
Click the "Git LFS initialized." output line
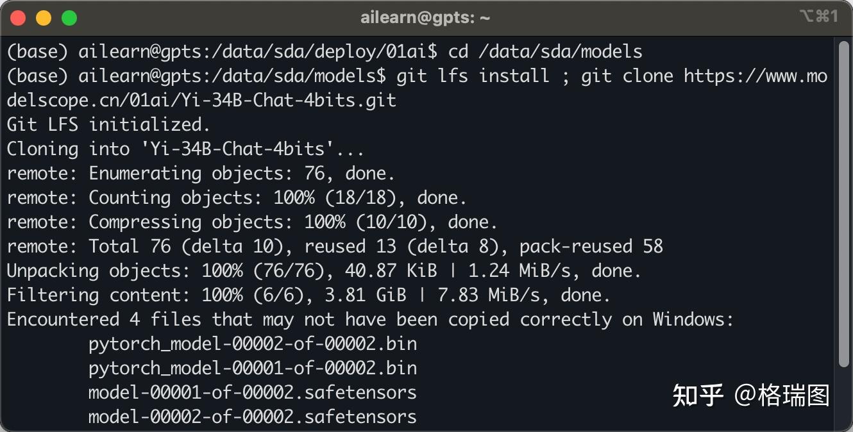(109, 124)
